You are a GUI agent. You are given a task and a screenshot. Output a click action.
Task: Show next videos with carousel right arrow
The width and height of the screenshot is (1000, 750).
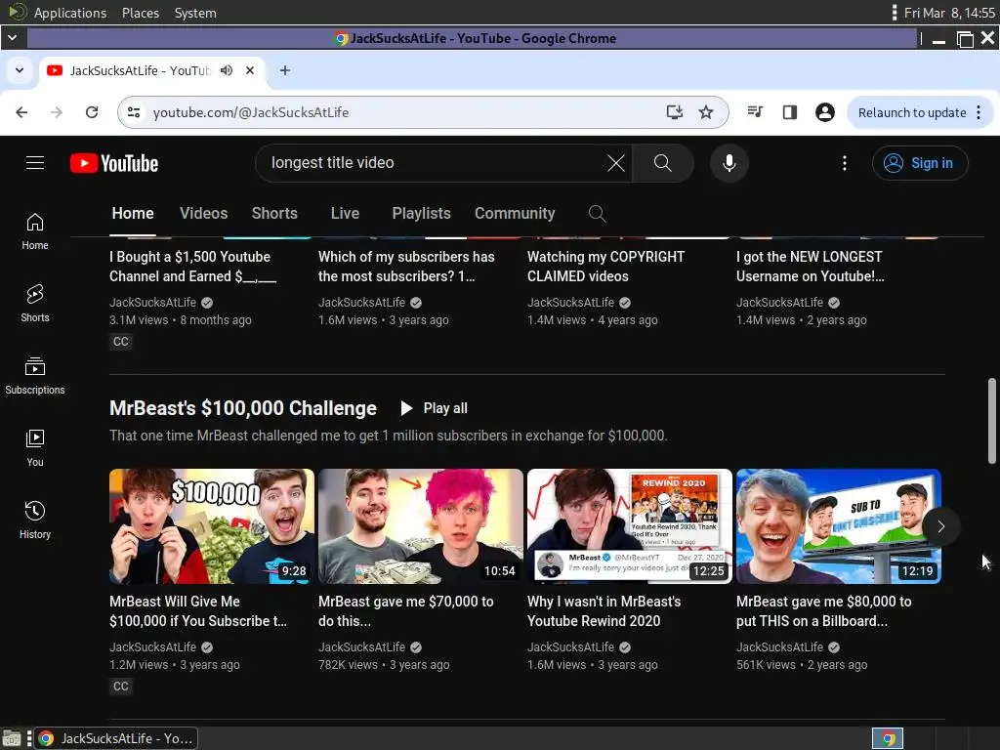coord(940,526)
